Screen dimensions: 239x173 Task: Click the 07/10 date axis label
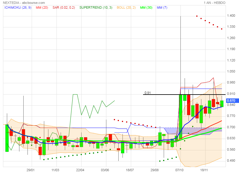[x=180, y=170]
